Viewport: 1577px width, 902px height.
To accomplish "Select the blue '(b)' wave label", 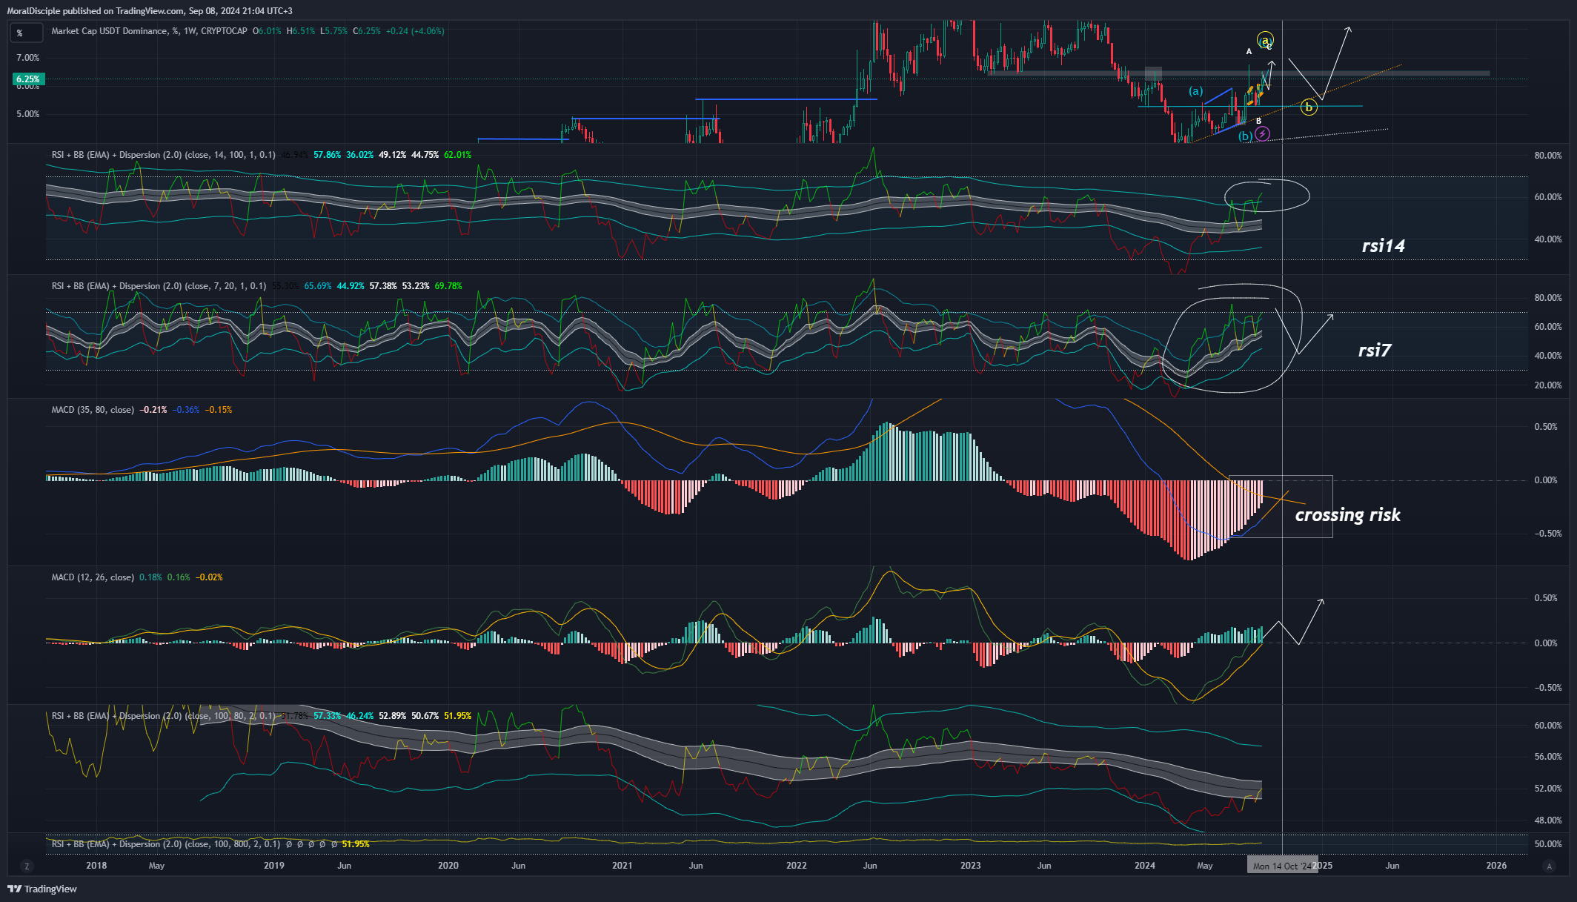I will (x=1246, y=136).
